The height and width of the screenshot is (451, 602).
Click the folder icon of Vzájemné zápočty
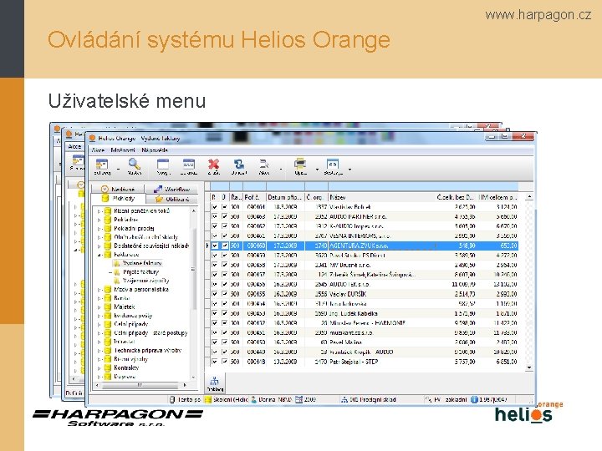pos(117,281)
